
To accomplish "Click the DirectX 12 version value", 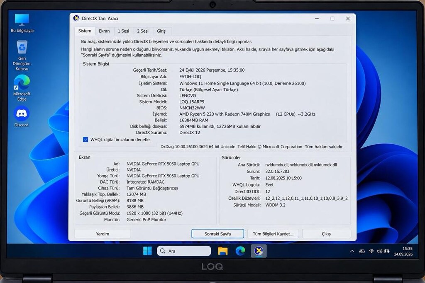I will [x=190, y=133].
